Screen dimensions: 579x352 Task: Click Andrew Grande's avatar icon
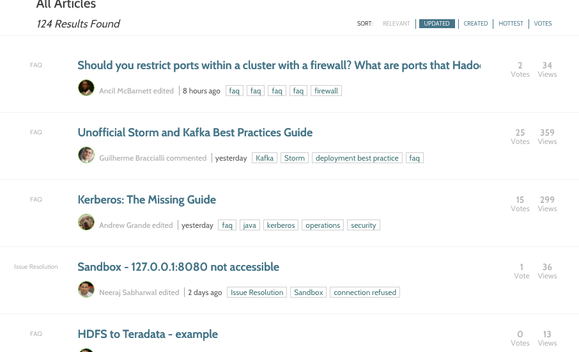pyautogui.click(x=86, y=223)
